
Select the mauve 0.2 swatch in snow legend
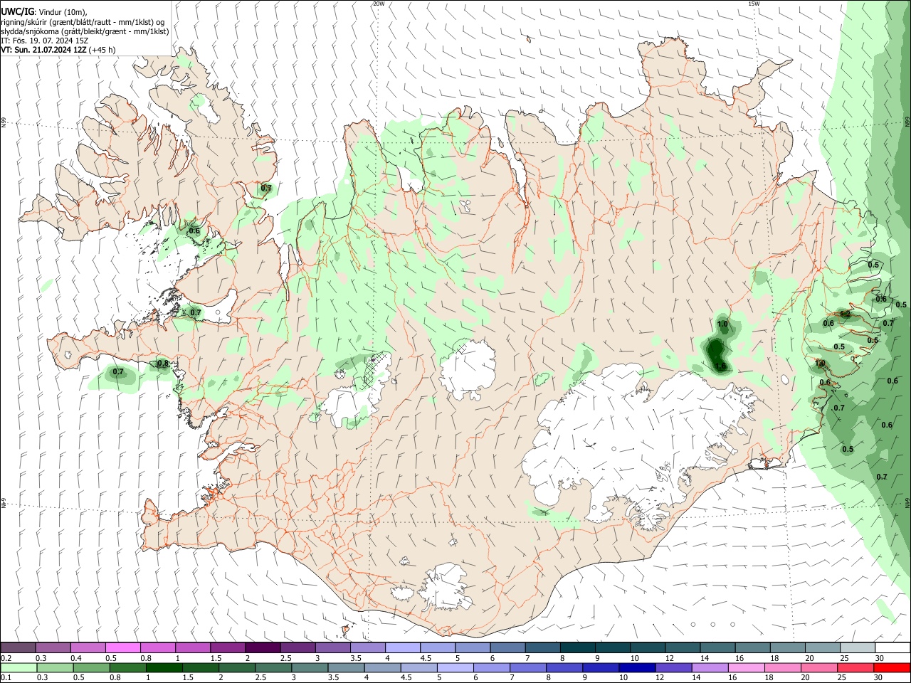18,647
